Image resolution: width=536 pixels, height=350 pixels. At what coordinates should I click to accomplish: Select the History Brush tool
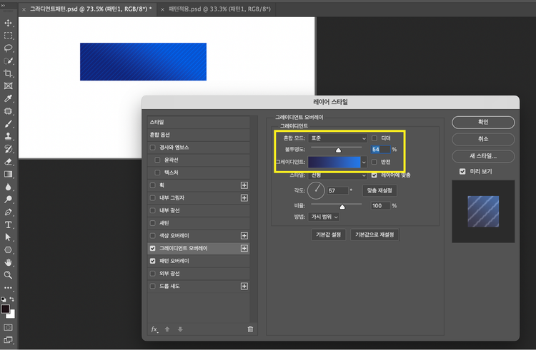point(8,149)
